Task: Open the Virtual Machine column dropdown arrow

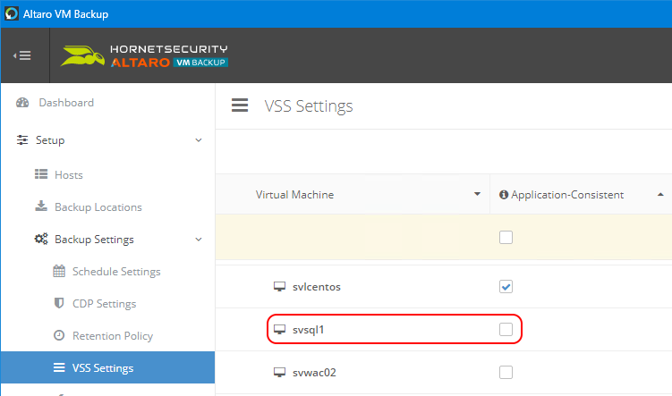Action: pyautogui.click(x=477, y=194)
